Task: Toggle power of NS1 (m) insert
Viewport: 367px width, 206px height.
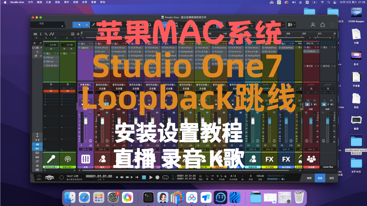Action: click(x=45, y=61)
